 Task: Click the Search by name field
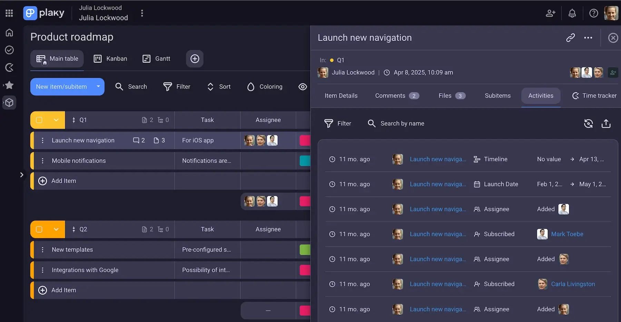point(402,123)
